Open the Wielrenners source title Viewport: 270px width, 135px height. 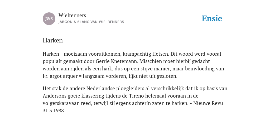point(72,15)
